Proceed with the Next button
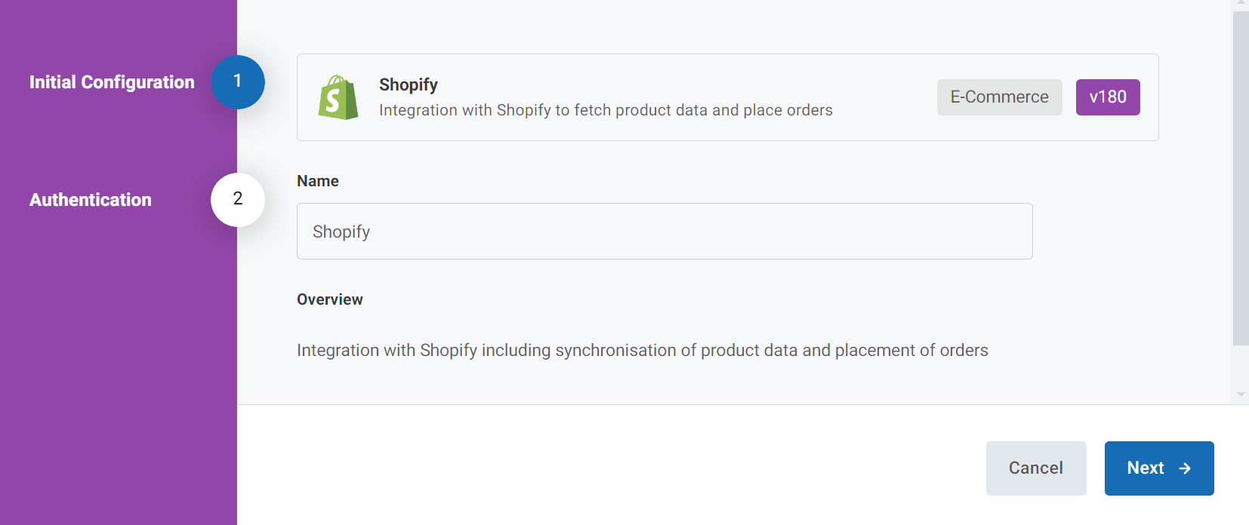Image resolution: width=1249 pixels, height=525 pixels. tap(1158, 468)
